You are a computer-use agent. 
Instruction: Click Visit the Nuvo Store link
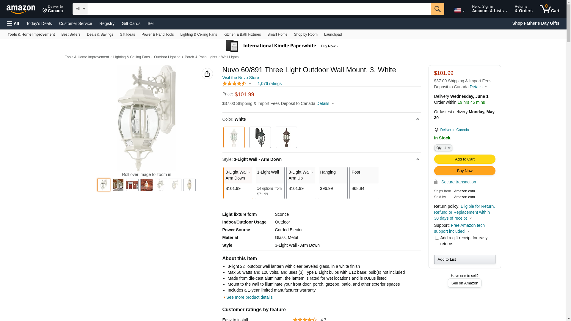[x=241, y=78]
